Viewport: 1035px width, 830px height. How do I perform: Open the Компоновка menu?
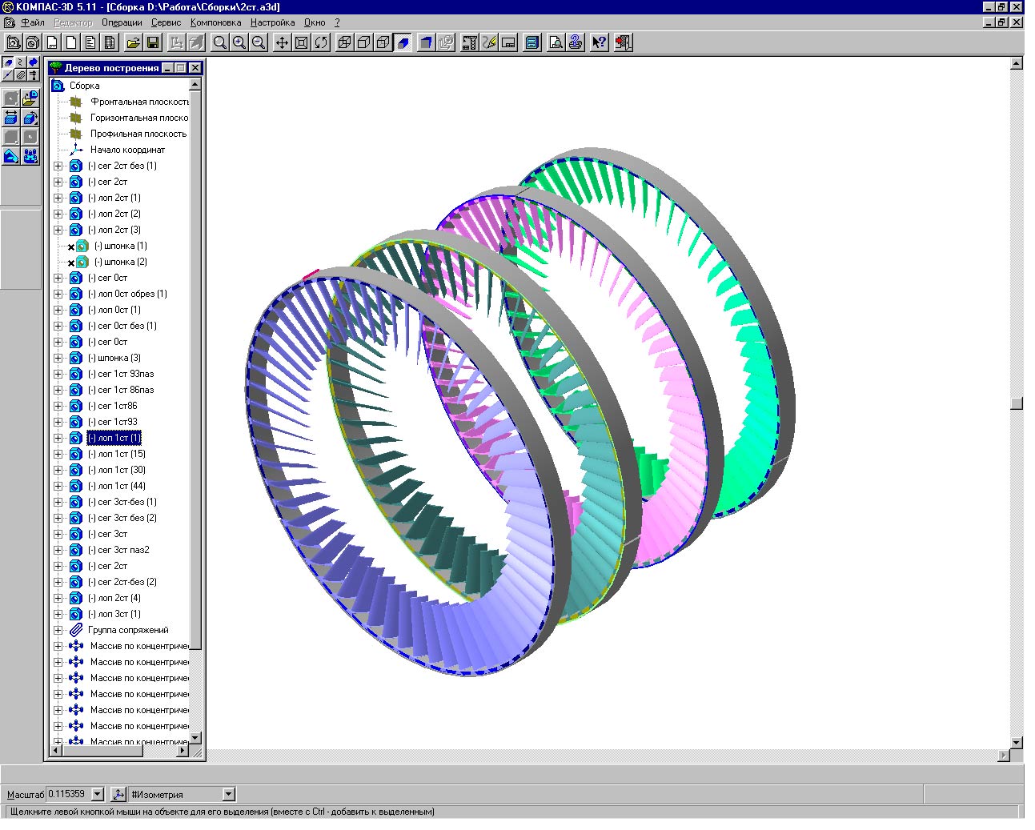click(215, 22)
